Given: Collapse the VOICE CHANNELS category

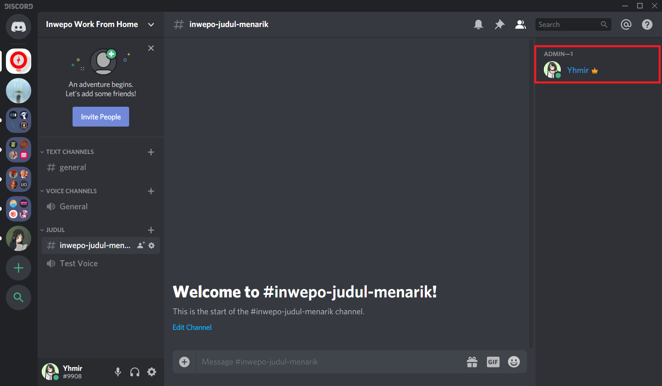Looking at the screenshot, I should pos(69,191).
